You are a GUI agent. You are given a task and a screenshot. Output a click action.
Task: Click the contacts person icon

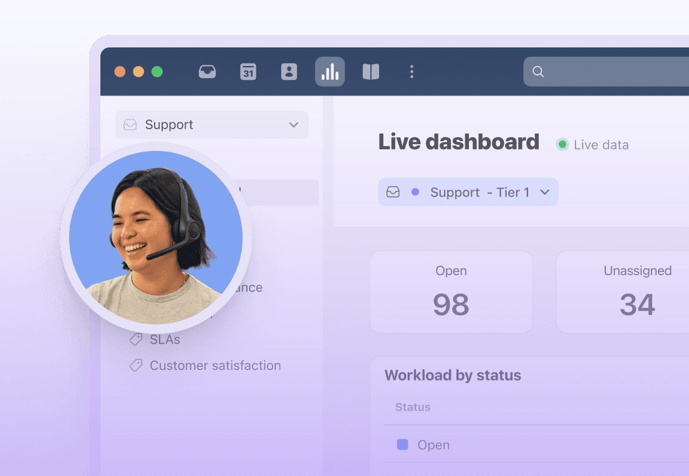(289, 72)
